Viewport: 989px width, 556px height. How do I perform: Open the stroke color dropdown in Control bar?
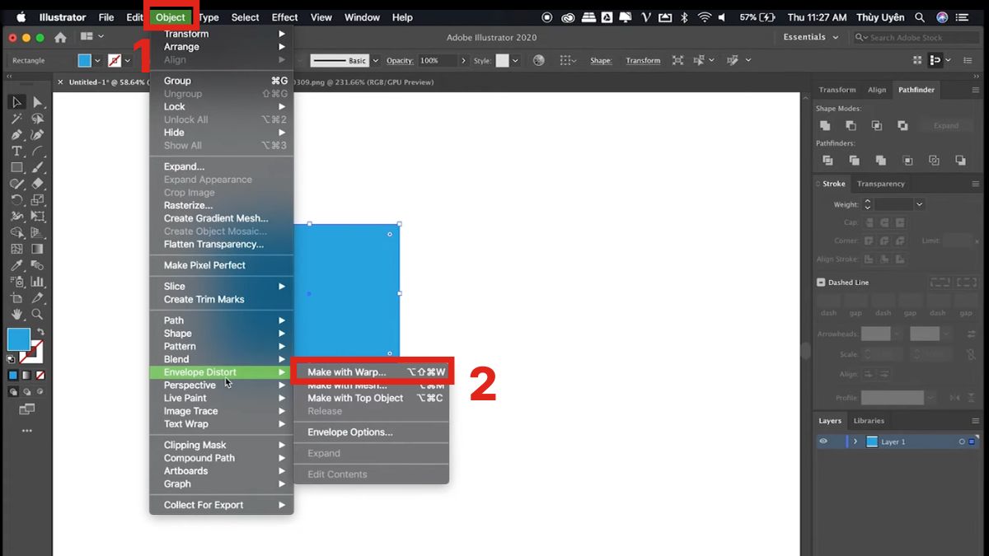tap(127, 60)
